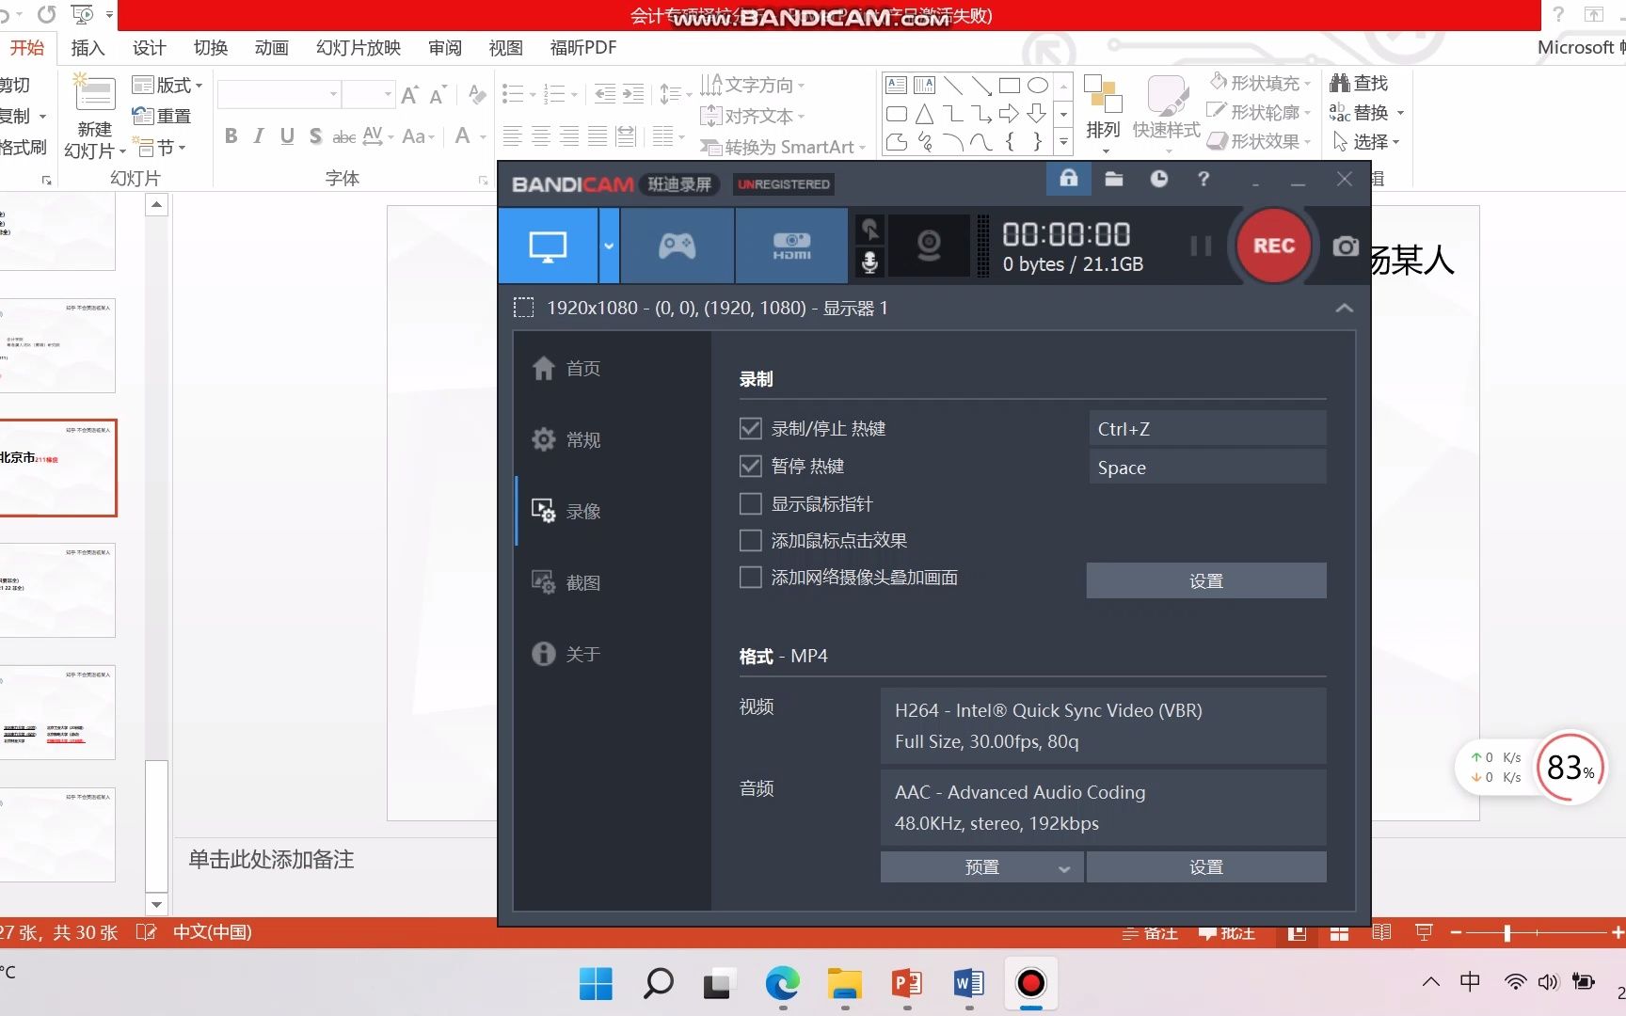This screenshot has width=1626, height=1016.
Task: Toggle underline formatting in PowerPoint
Action: coord(287,136)
